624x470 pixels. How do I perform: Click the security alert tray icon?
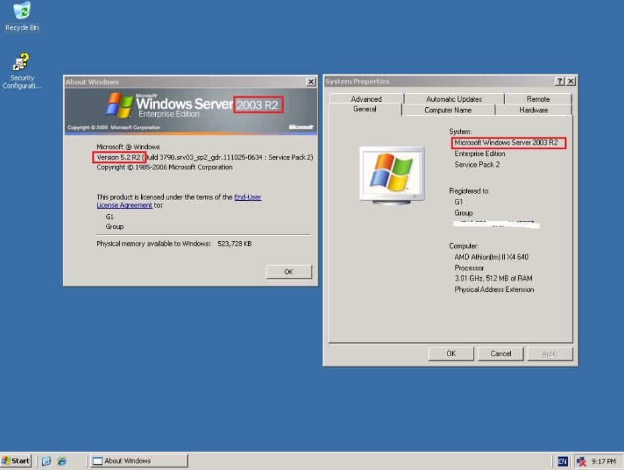581,461
